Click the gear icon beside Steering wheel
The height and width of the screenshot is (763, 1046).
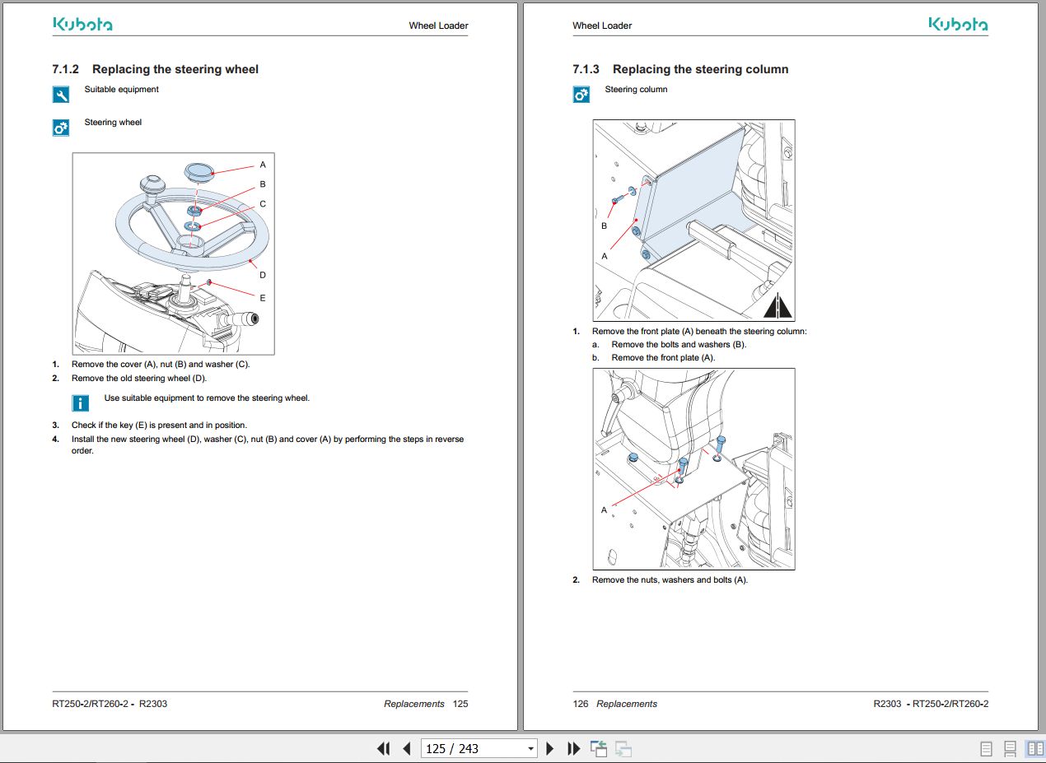click(x=61, y=128)
